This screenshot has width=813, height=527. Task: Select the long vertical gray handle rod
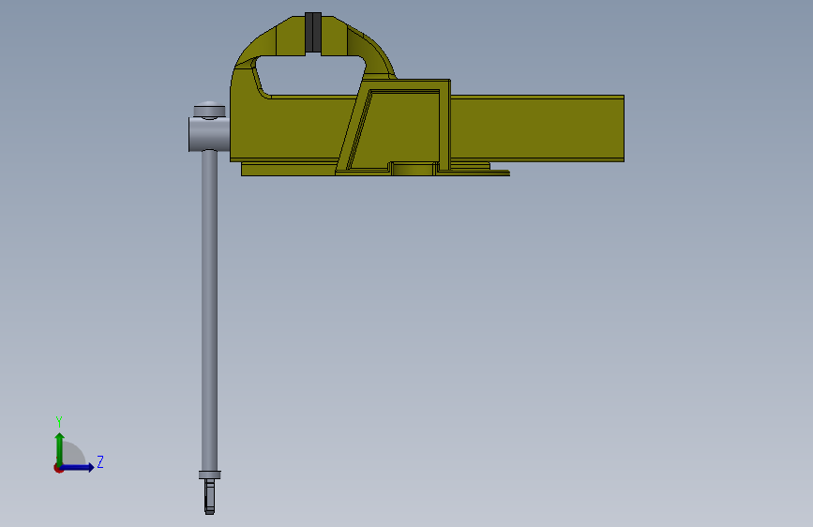(209, 310)
